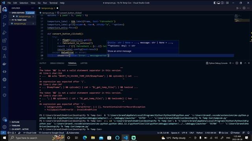Create a new terminal with plus icon

(x=230, y=63)
